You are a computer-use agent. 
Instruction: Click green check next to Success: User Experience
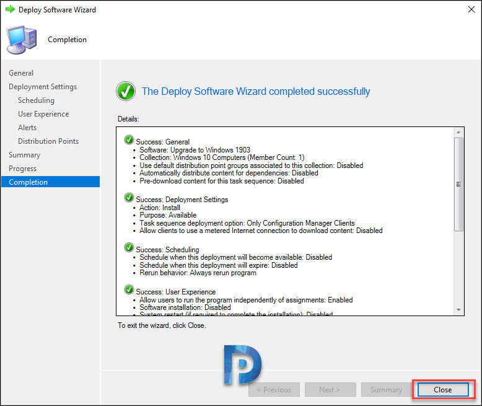[x=129, y=289]
